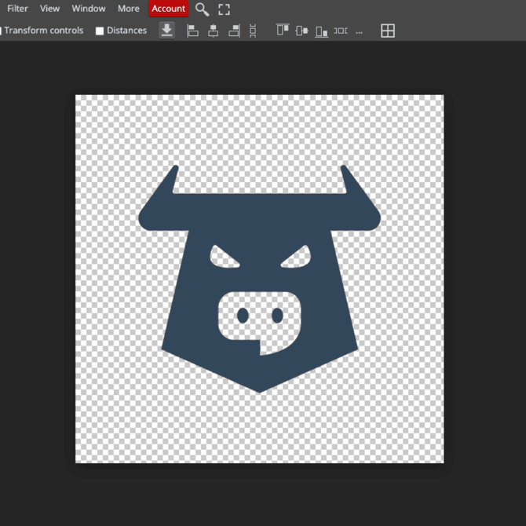526x526 pixels.
Task: Align horizontal centers icon
Action: (x=213, y=31)
